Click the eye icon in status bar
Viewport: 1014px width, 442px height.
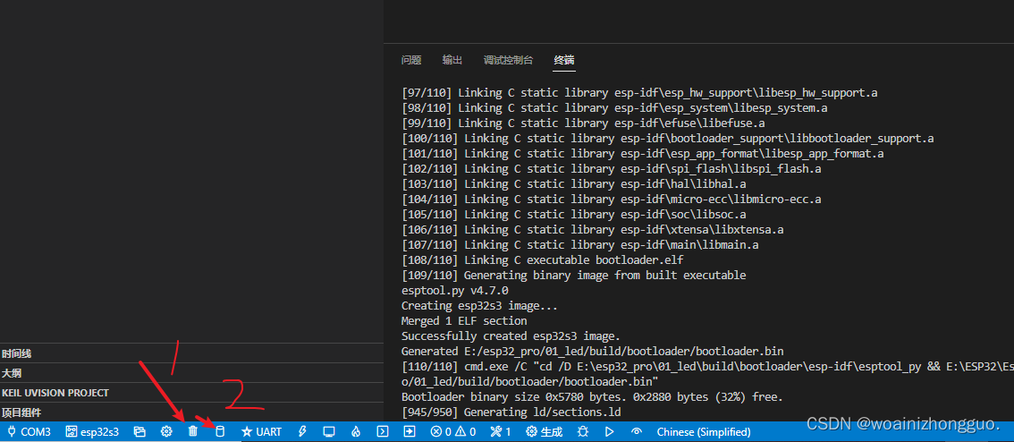(637, 431)
